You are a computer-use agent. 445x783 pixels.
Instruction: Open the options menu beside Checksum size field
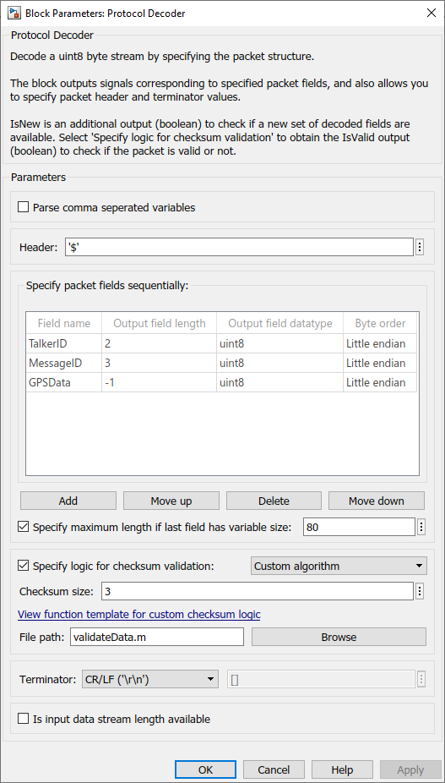coord(420,592)
